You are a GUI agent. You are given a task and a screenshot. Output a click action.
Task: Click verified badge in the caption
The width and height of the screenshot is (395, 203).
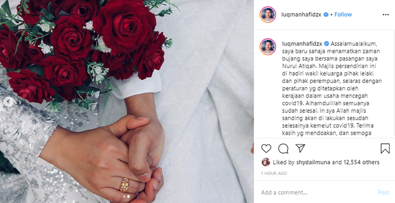tap(326, 44)
